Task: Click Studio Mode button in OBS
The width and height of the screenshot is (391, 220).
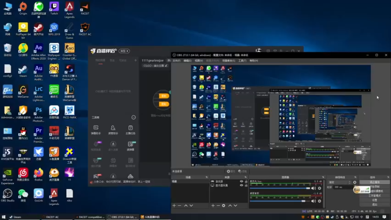Action: click(374, 196)
